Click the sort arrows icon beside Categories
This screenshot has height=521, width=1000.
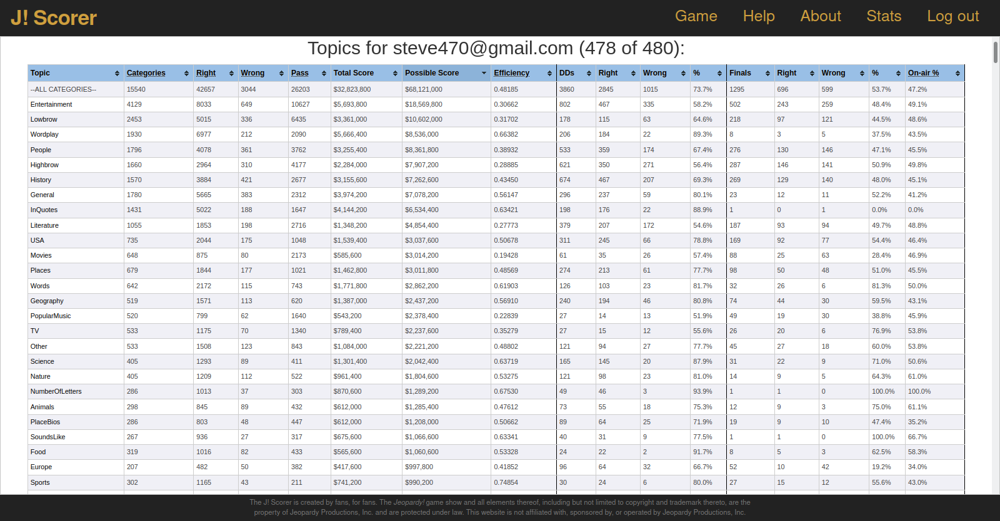pos(186,74)
